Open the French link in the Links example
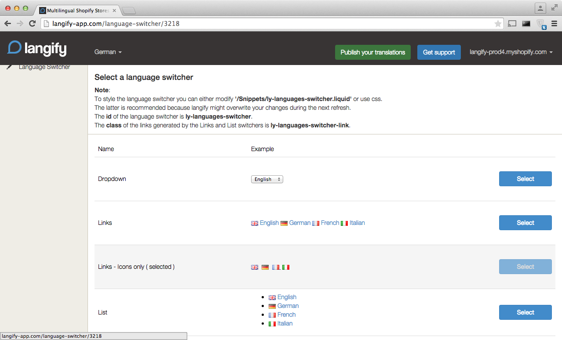 coord(330,223)
